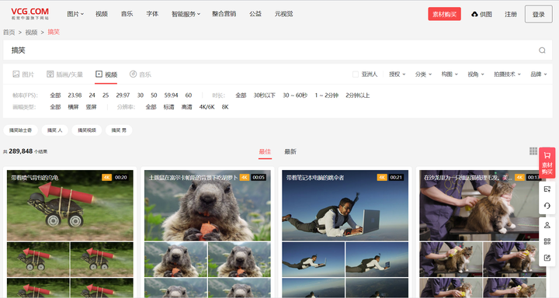Click the 搞笑 男 suggestion tag

119,130
